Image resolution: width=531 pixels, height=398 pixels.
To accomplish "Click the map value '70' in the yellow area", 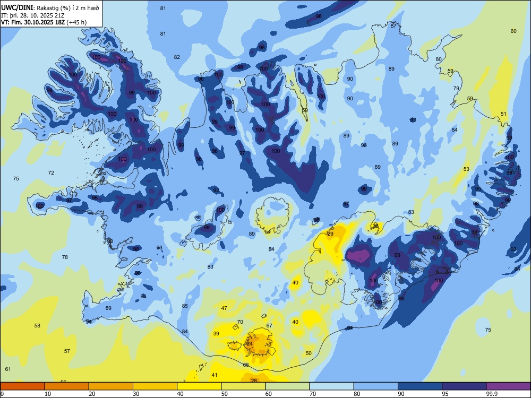I will [240, 322].
